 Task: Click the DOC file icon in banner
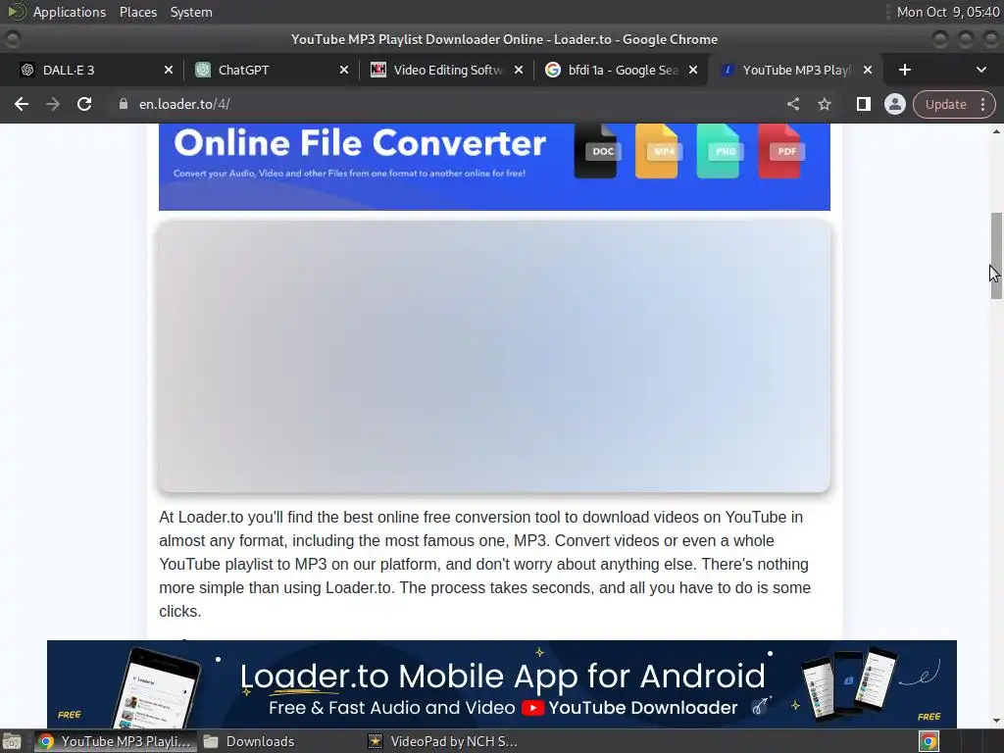(596, 151)
